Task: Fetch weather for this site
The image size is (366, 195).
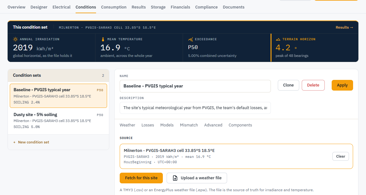Action: click(141, 178)
